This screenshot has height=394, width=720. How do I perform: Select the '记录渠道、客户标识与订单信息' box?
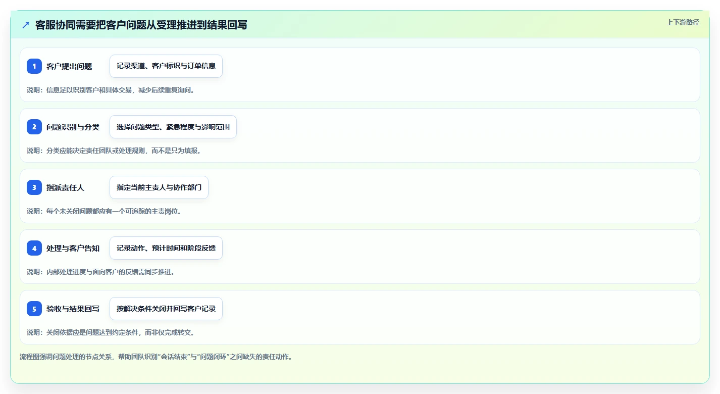point(166,66)
